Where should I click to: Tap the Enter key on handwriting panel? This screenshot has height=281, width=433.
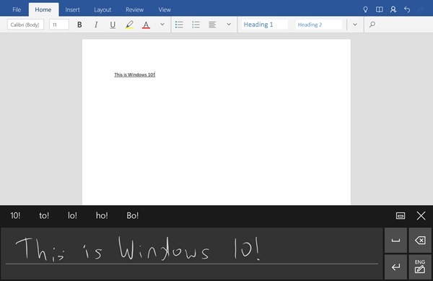[395, 267]
